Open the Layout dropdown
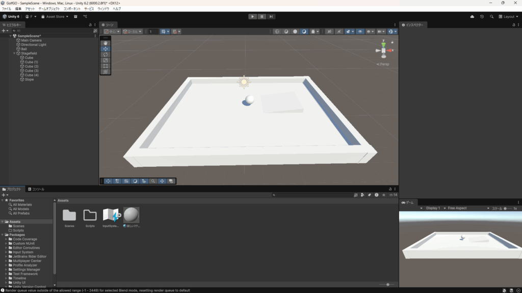The image size is (522, 293). (508, 16)
